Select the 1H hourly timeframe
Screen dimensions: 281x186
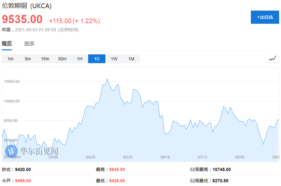click(x=79, y=59)
